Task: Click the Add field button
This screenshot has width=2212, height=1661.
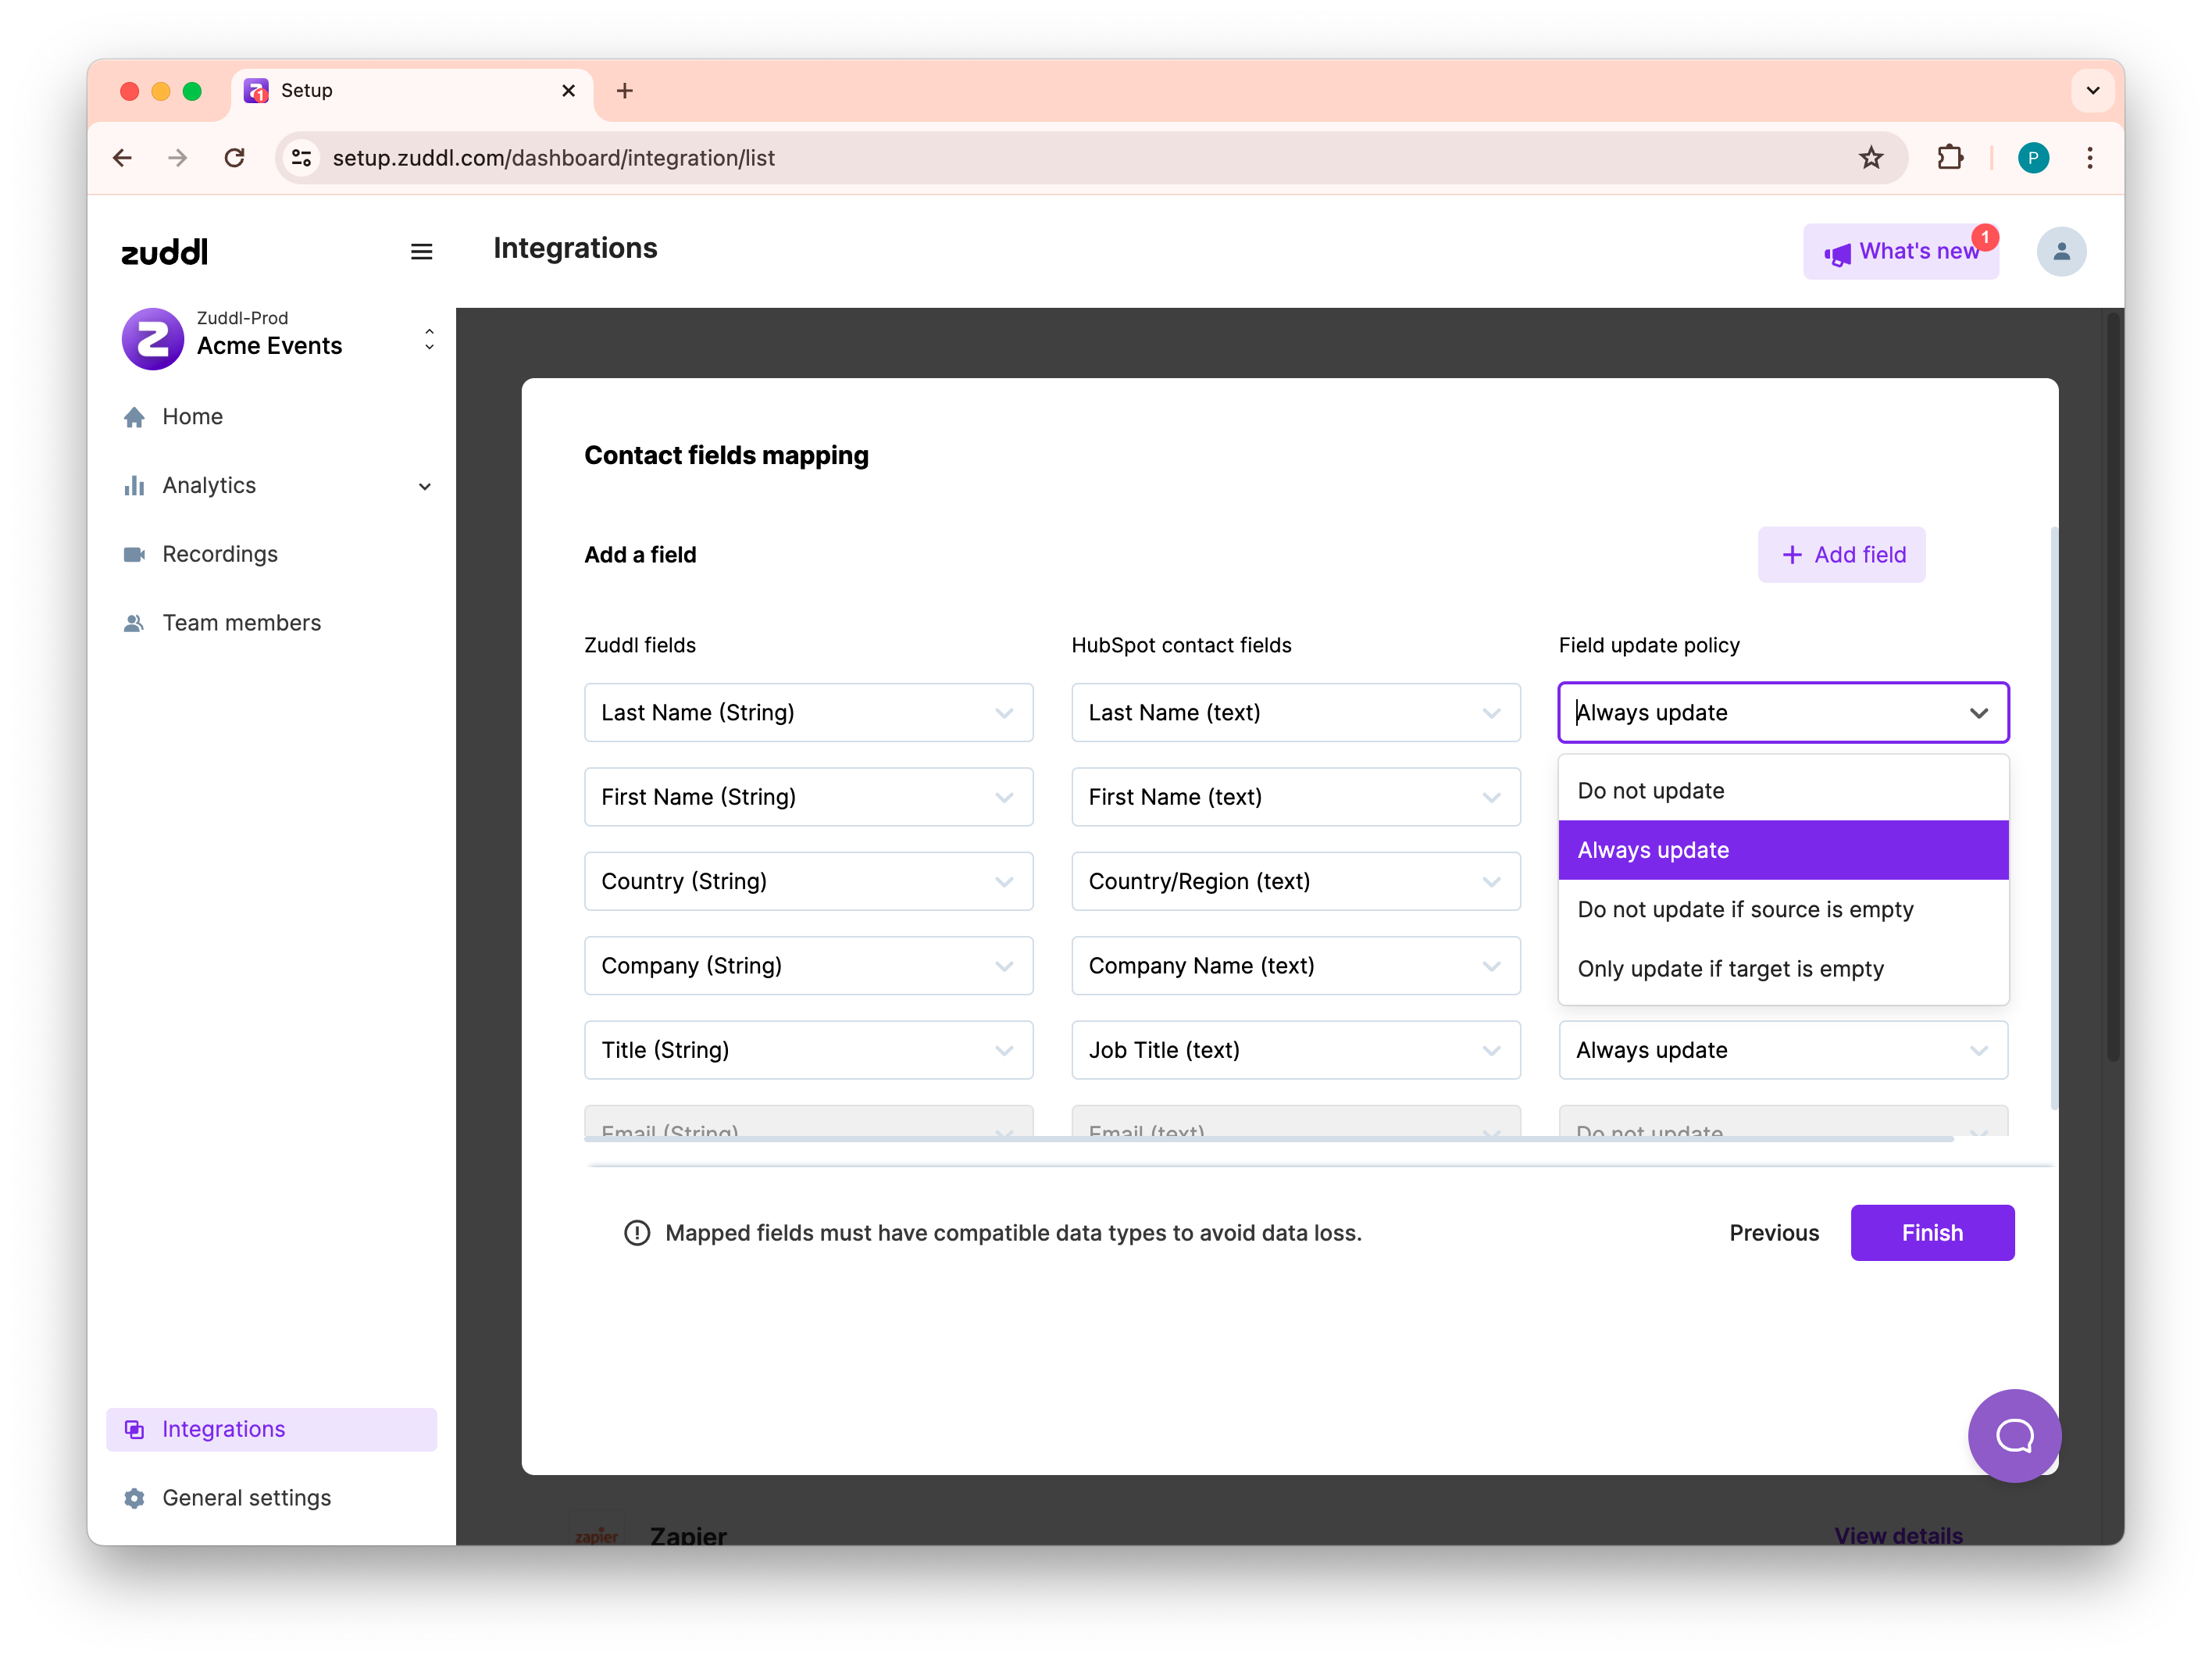Action: click(x=1841, y=555)
